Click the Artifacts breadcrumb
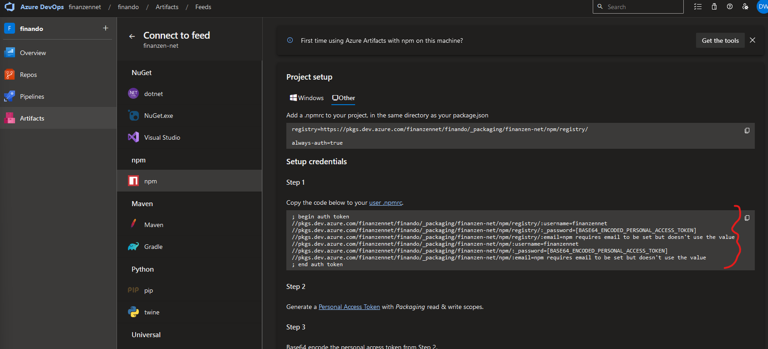The height and width of the screenshot is (349, 768). pyautogui.click(x=167, y=7)
